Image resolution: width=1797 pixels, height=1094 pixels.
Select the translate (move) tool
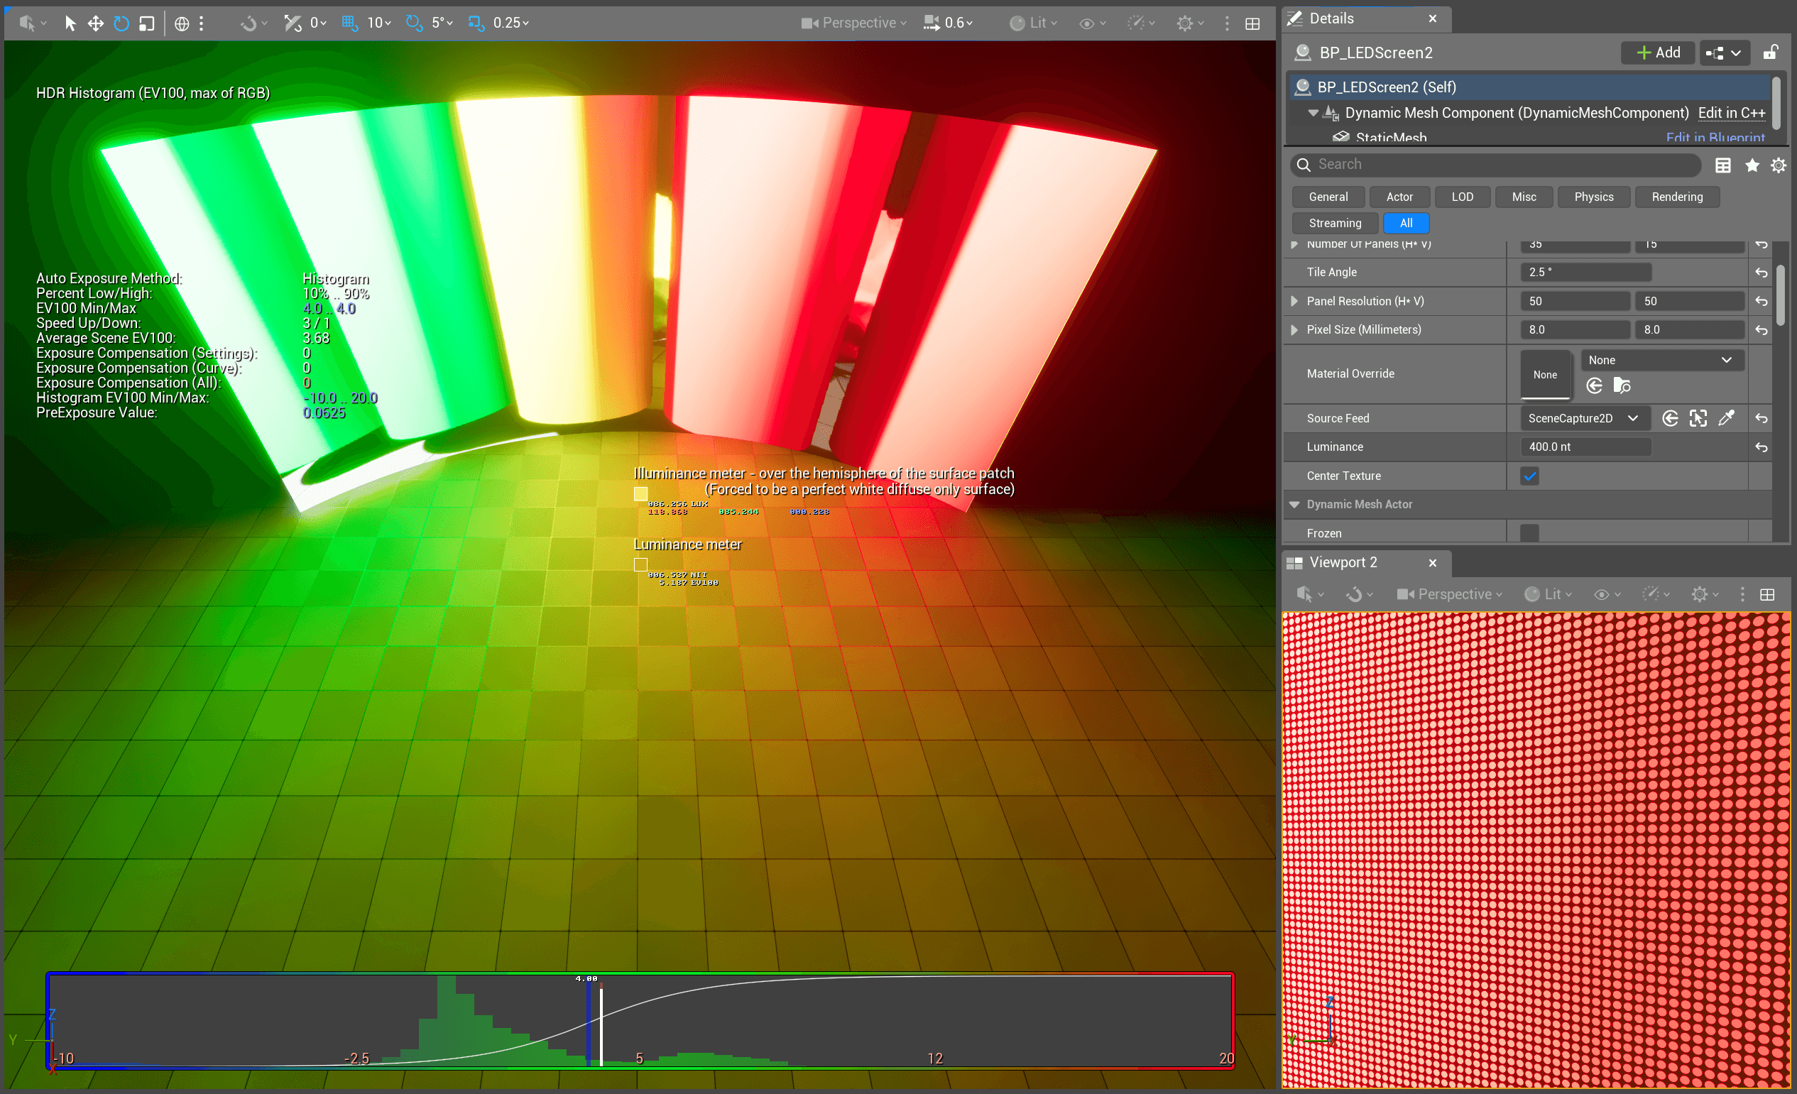tap(96, 23)
